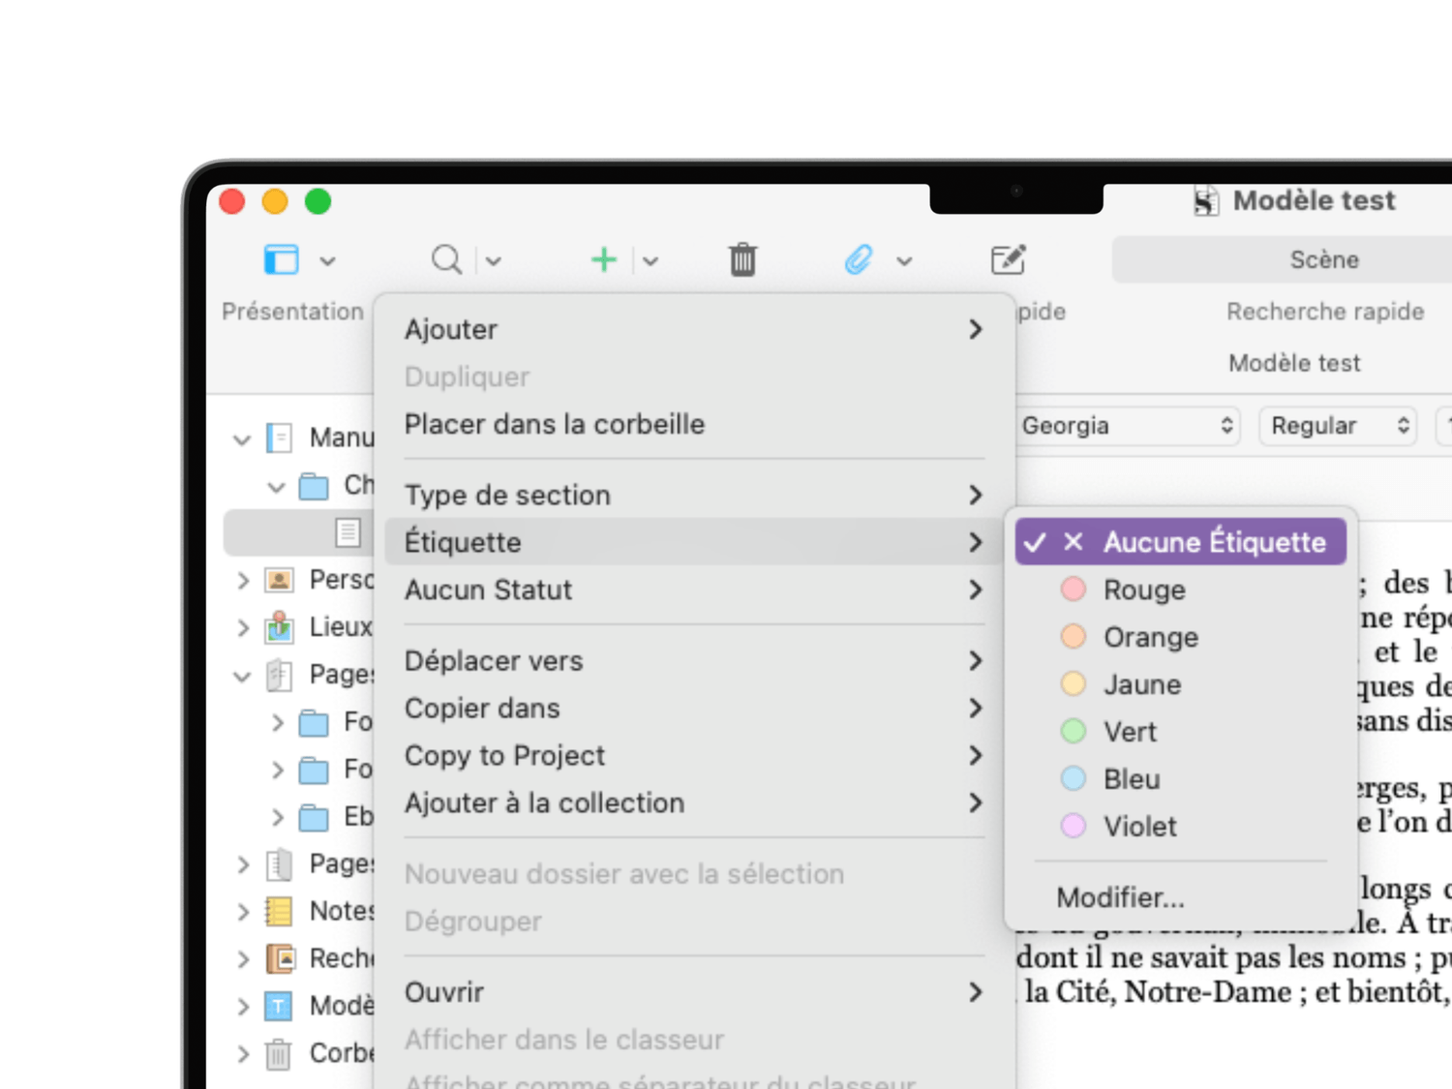Click the trash can toolbar icon
This screenshot has height=1089, width=1452.
tap(742, 259)
